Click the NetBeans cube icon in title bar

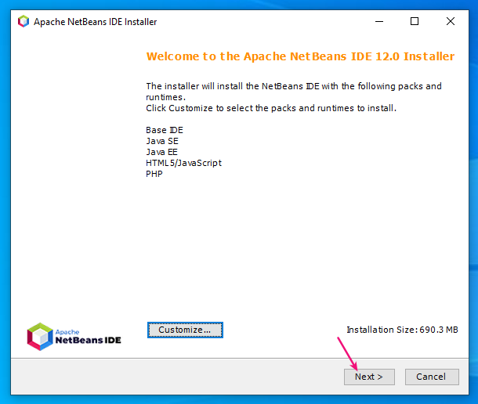(x=24, y=22)
